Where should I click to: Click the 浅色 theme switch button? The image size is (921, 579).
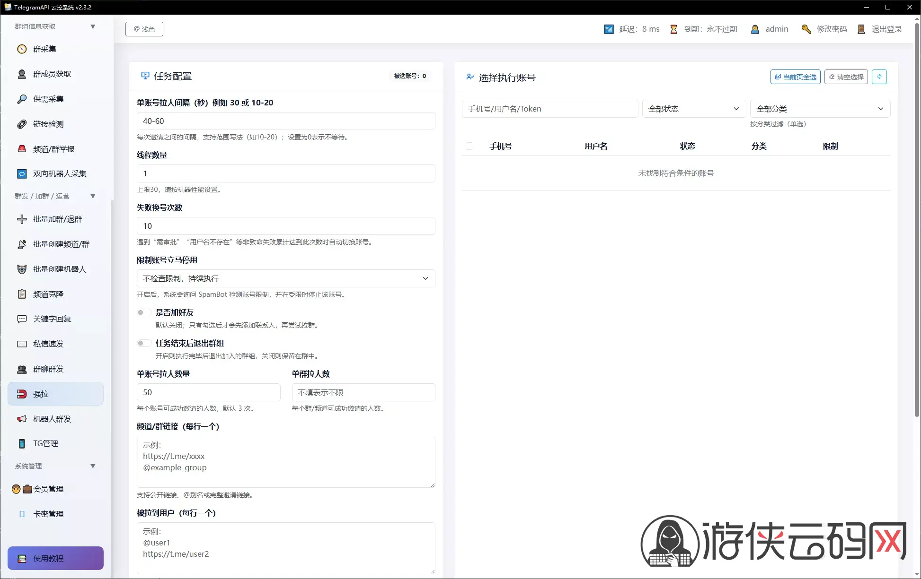click(144, 29)
